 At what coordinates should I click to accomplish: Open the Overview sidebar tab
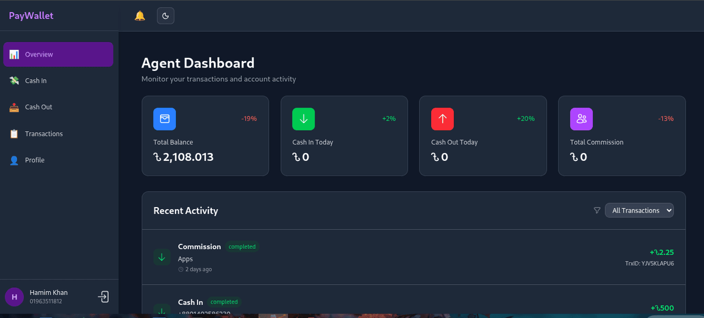point(58,54)
